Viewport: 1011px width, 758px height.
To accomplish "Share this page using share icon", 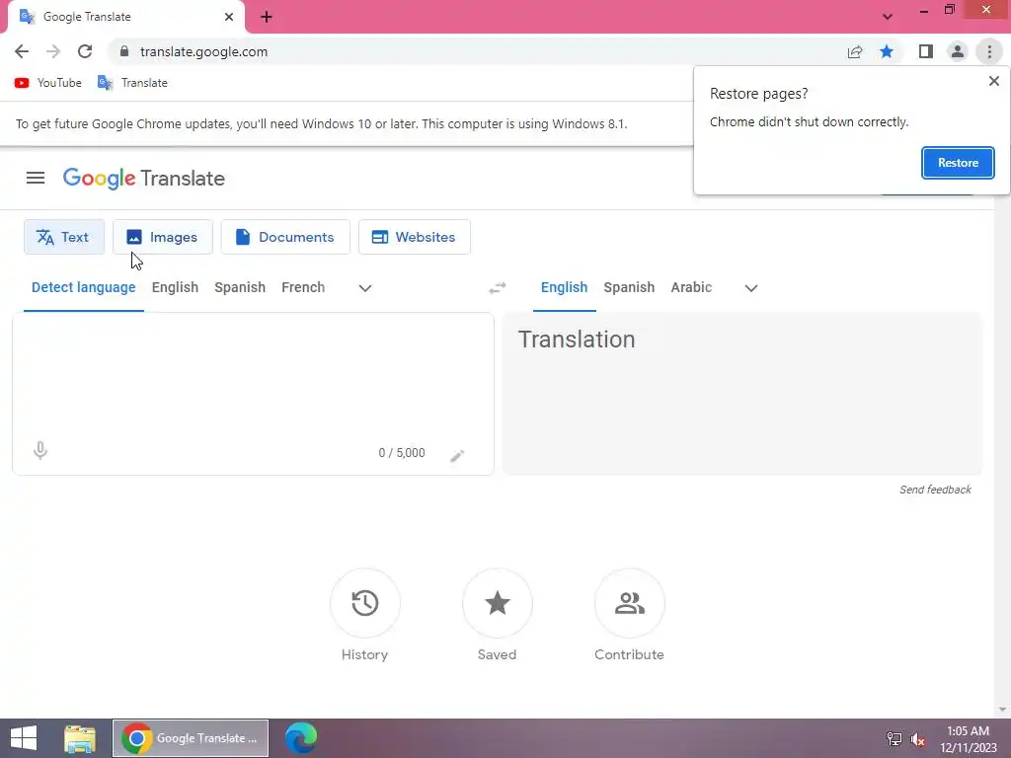I will [x=855, y=52].
